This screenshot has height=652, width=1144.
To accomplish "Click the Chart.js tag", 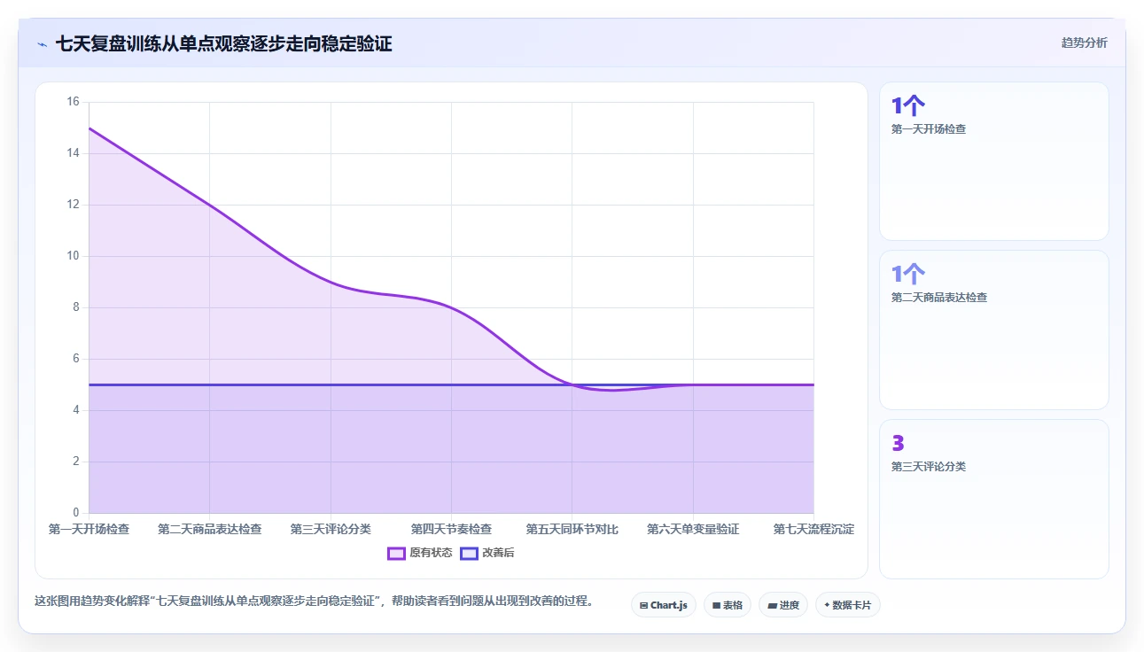I will tap(664, 605).
